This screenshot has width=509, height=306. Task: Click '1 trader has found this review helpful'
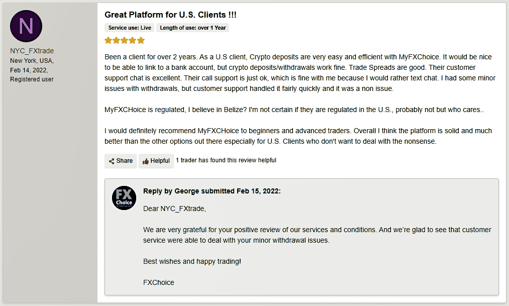[x=226, y=160]
